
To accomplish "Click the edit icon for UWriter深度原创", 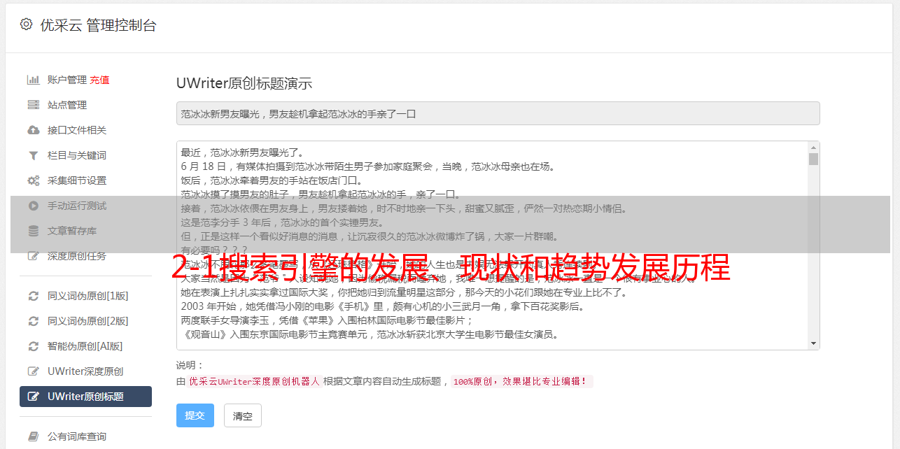I will pyautogui.click(x=33, y=371).
